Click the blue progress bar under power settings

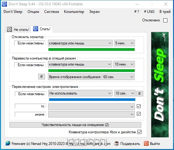(92, 100)
